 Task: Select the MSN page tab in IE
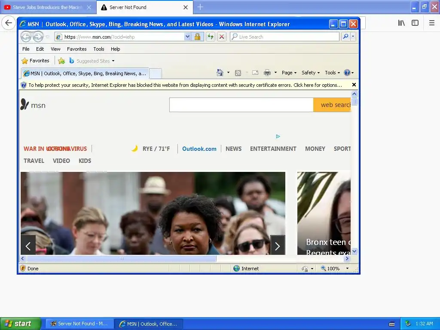pos(86,73)
